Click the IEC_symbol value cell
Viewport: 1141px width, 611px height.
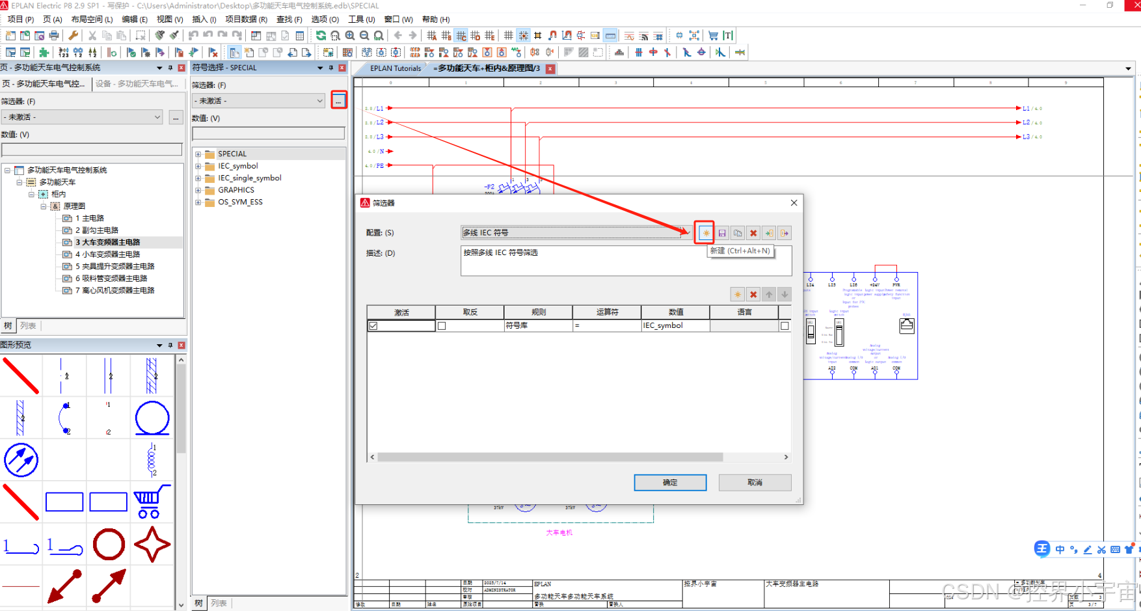point(675,326)
